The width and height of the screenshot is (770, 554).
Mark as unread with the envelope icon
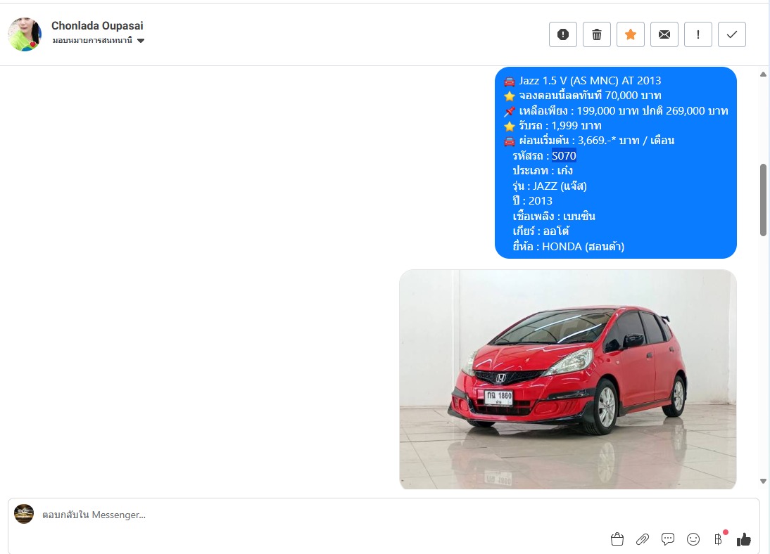664,34
